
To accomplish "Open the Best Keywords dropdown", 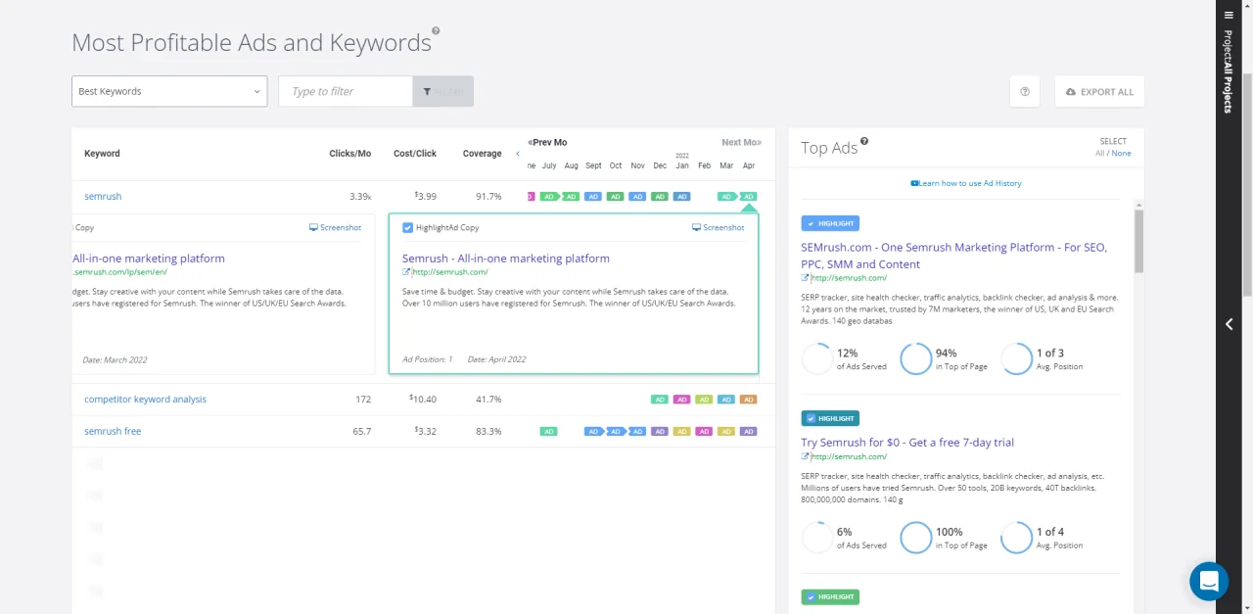I will pos(168,91).
